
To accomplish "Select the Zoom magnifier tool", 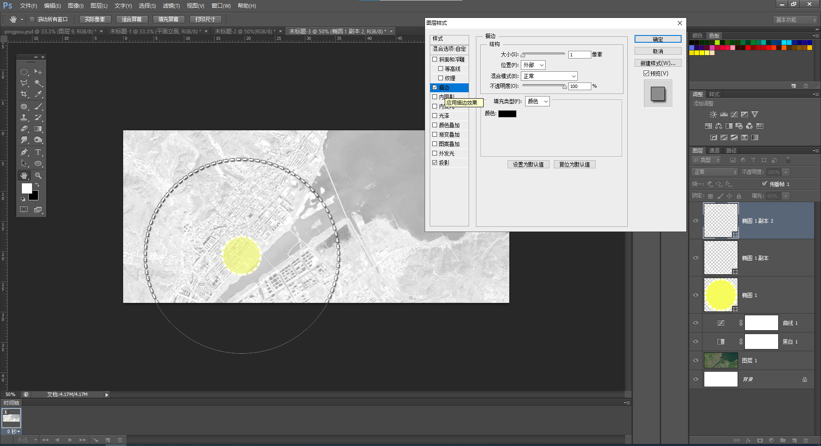I will click(38, 176).
